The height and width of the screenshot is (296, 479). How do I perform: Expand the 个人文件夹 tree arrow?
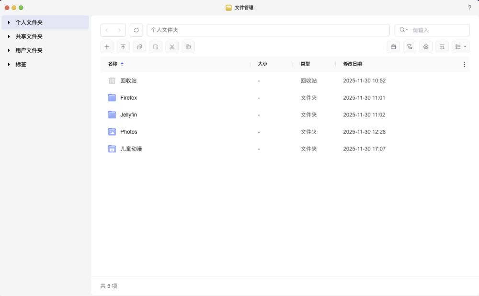9,23
